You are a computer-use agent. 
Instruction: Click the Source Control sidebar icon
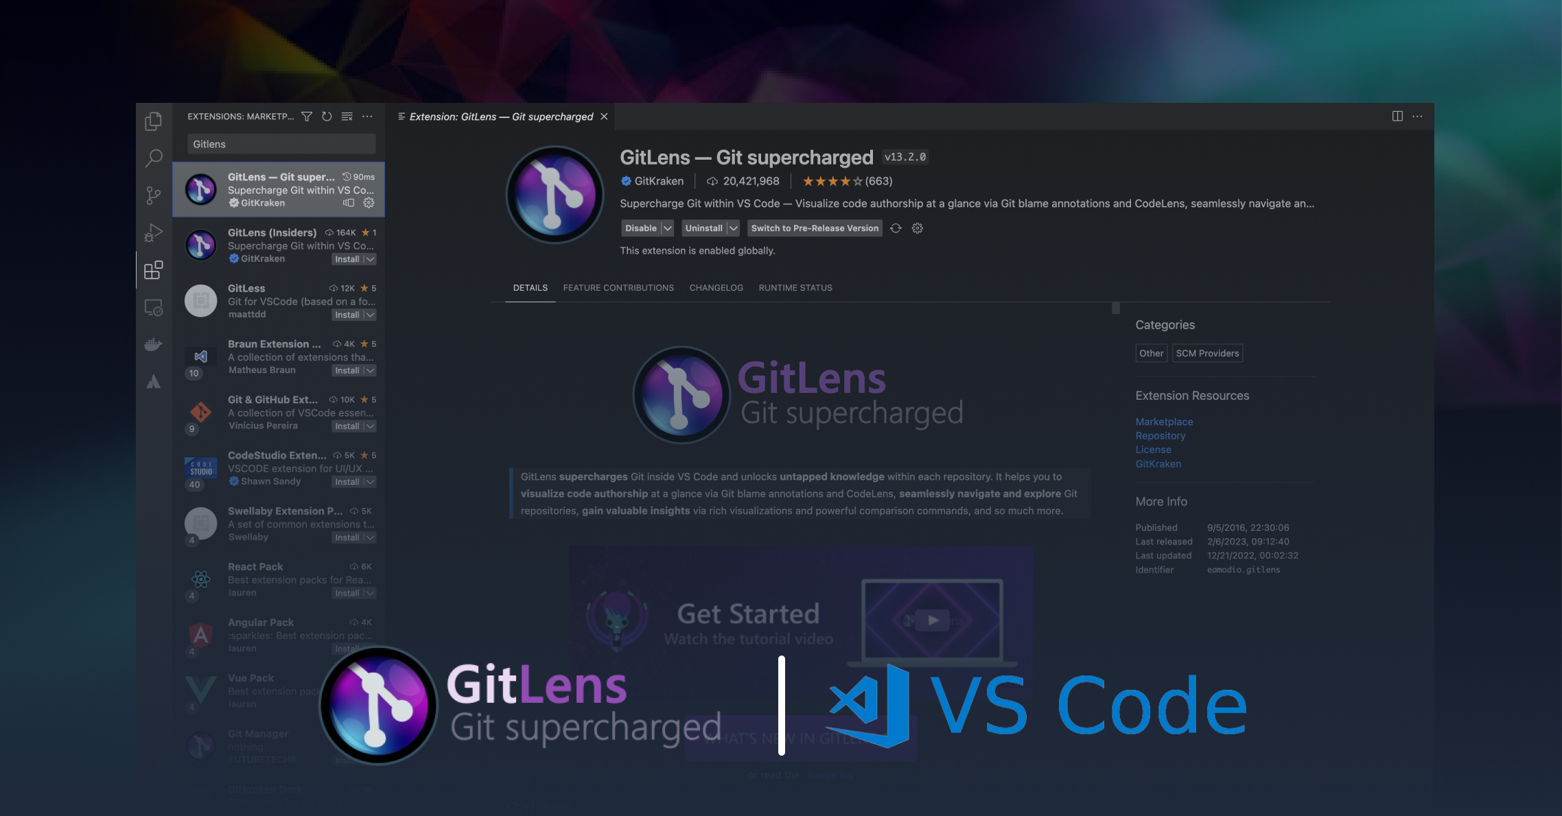[152, 194]
